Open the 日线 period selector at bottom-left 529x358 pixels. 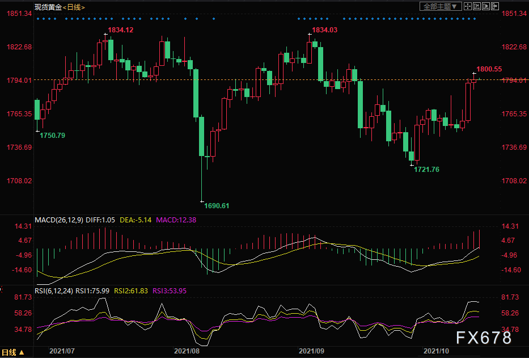pos(13,352)
